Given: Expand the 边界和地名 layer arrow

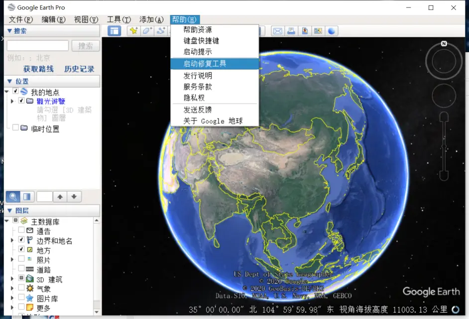Looking at the screenshot, I should pos(12,240).
